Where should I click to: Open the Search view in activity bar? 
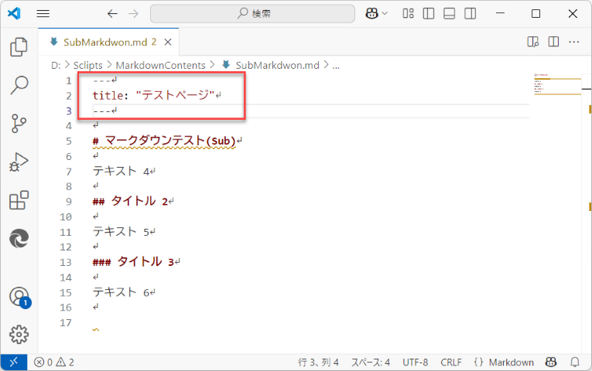point(19,85)
